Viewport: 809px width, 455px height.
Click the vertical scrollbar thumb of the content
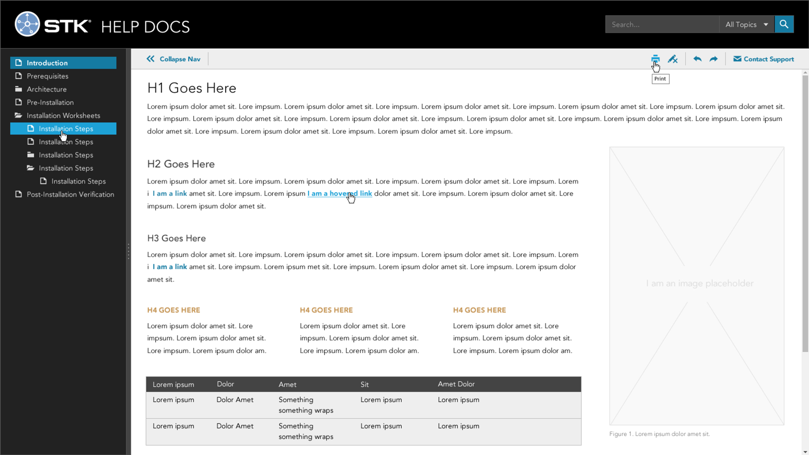(x=805, y=213)
